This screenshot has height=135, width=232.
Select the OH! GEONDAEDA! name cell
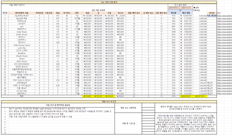[x=22, y=64]
